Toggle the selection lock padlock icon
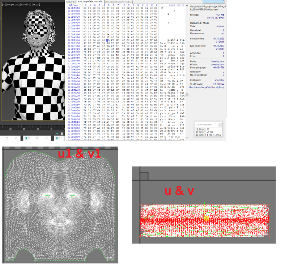This screenshot has width=302, height=271. (62, 133)
